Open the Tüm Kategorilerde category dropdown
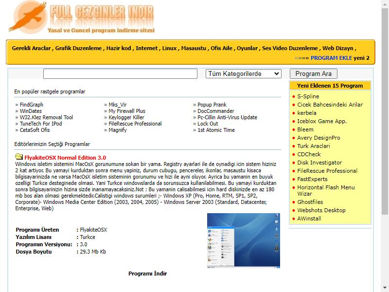 coord(244,74)
